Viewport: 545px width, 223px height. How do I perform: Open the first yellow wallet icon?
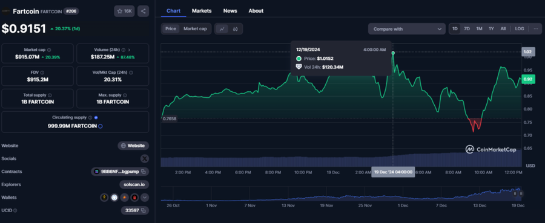pos(104,198)
